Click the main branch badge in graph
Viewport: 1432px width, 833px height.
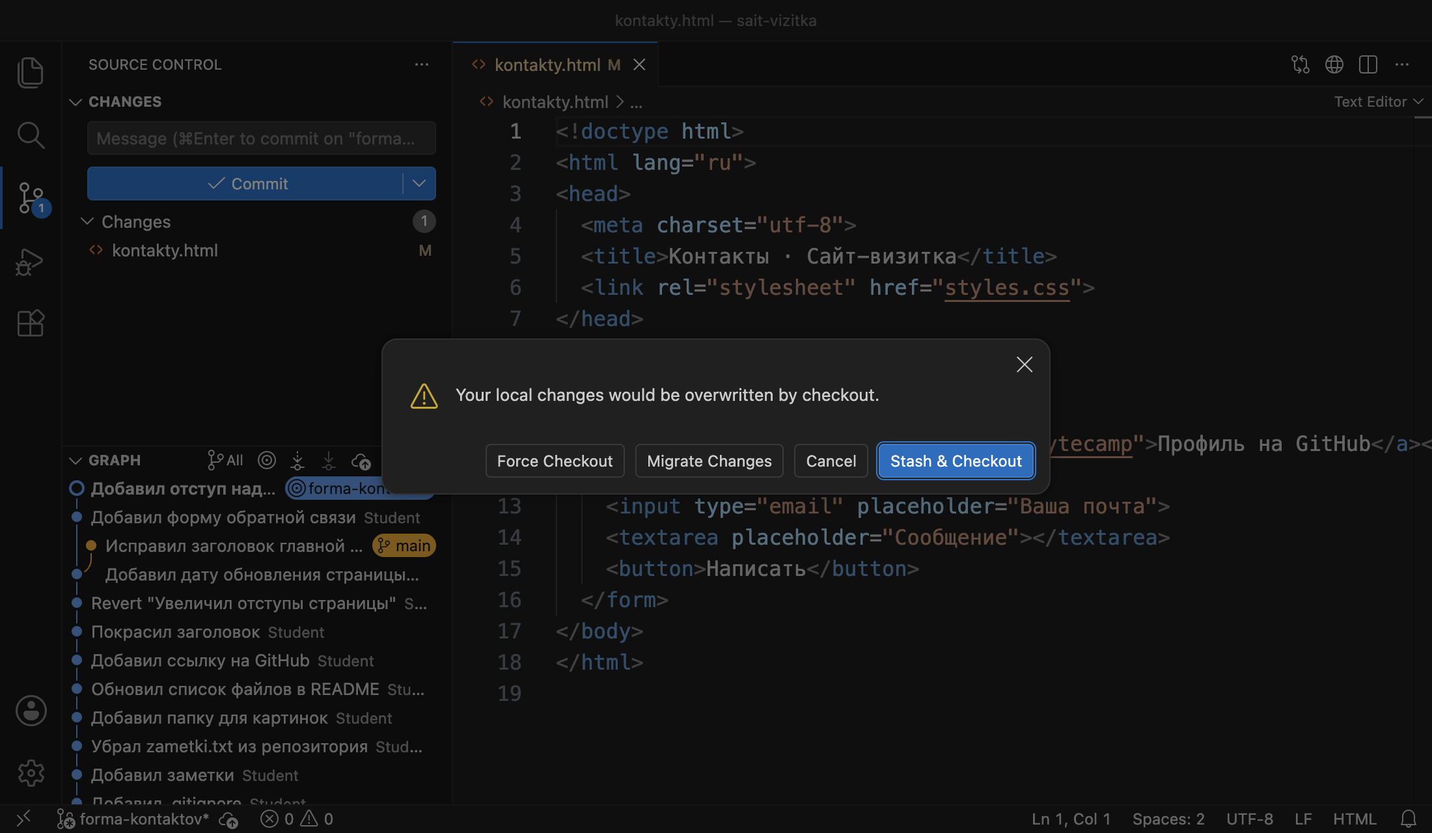pos(404,546)
